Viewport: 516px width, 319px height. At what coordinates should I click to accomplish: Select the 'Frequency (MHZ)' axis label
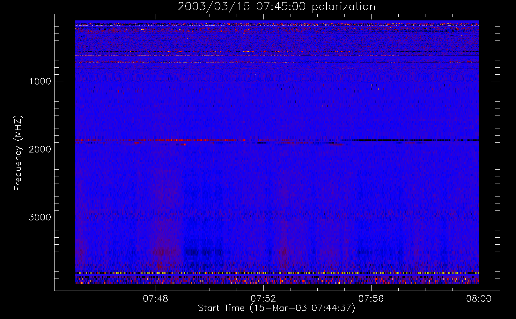(x=18, y=153)
